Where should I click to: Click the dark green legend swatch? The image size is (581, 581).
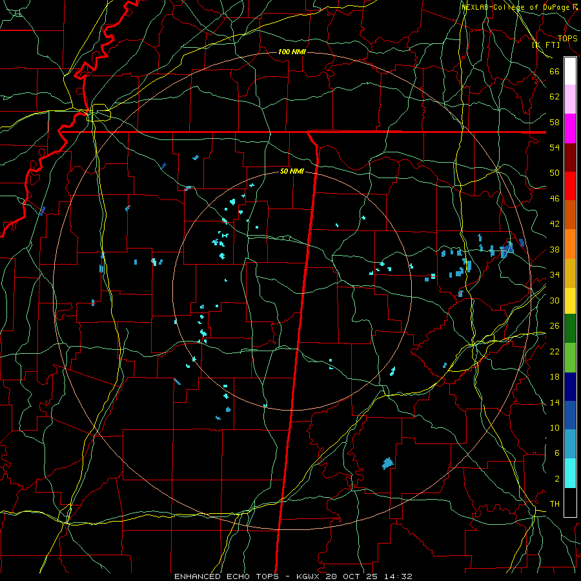click(x=570, y=329)
